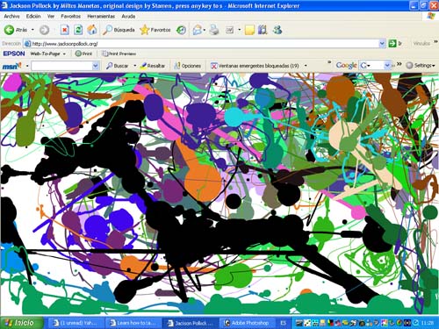Click the Inicio start button
This screenshot has width=439, height=329.
[x=21, y=323]
